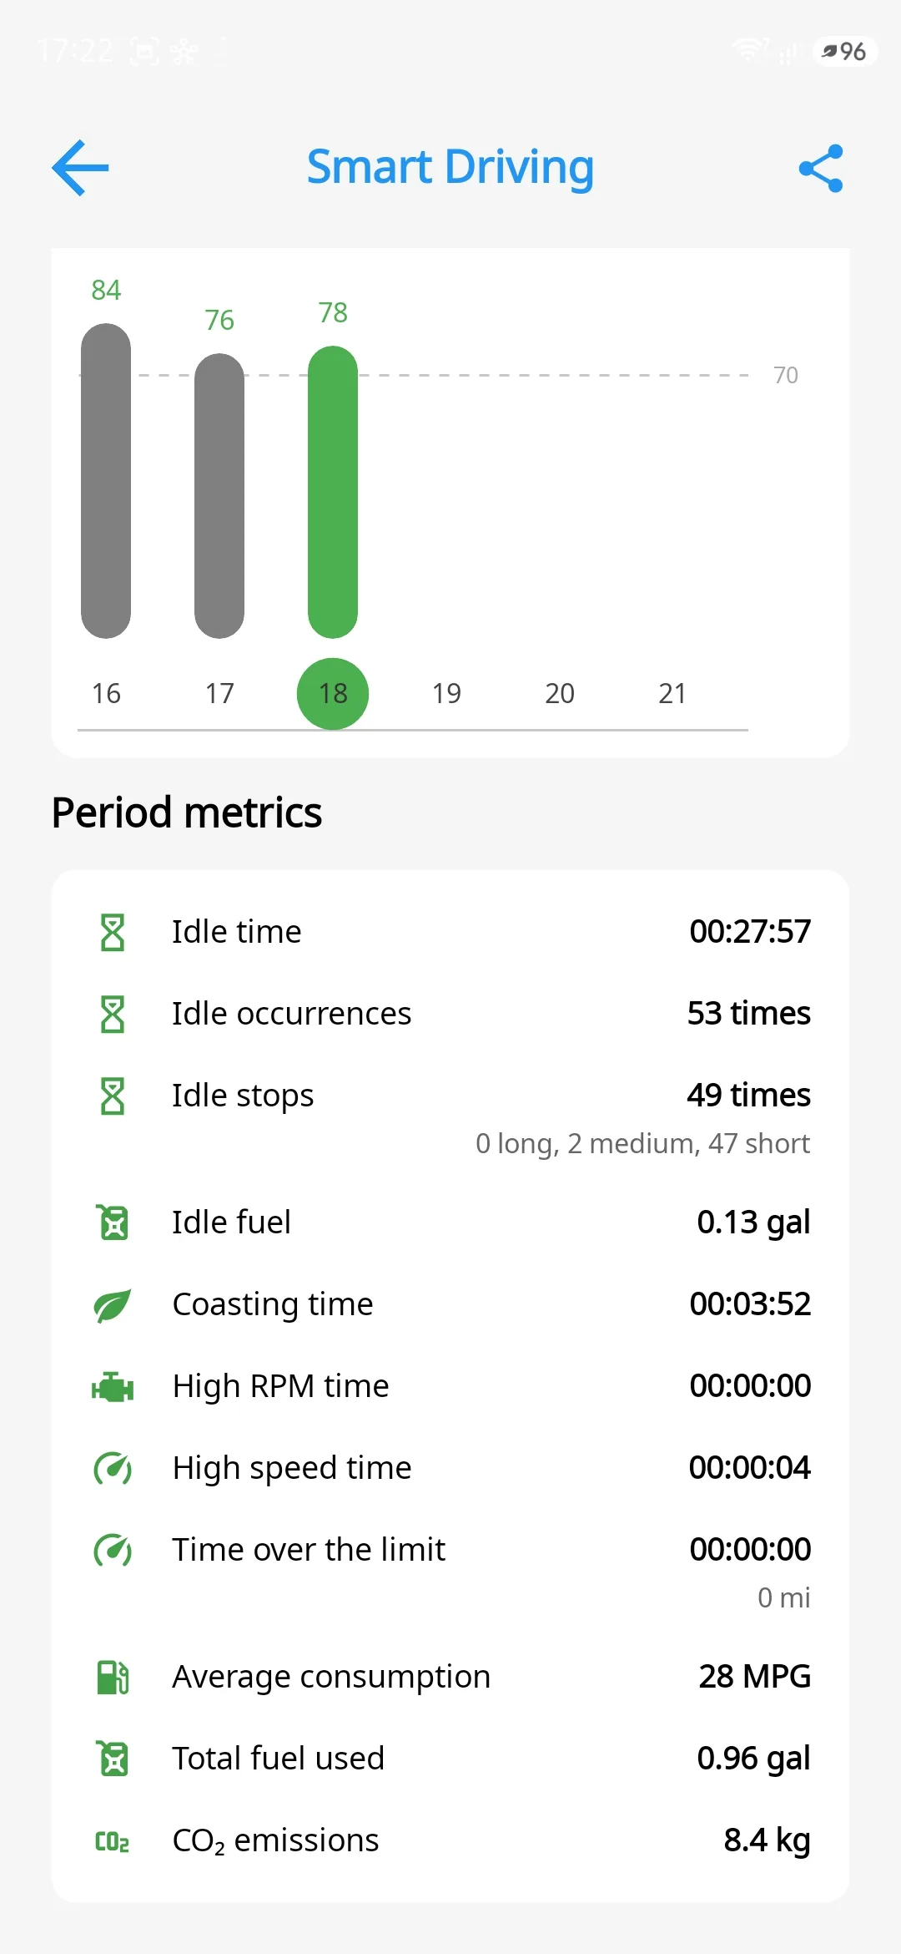Tap the Average consumption fuel pump icon
Viewport: 901px width, 1954px height.
(113, 1677)
